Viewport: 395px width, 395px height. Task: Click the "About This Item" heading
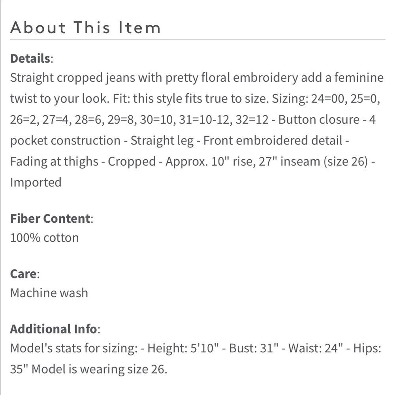coord(85,28)
